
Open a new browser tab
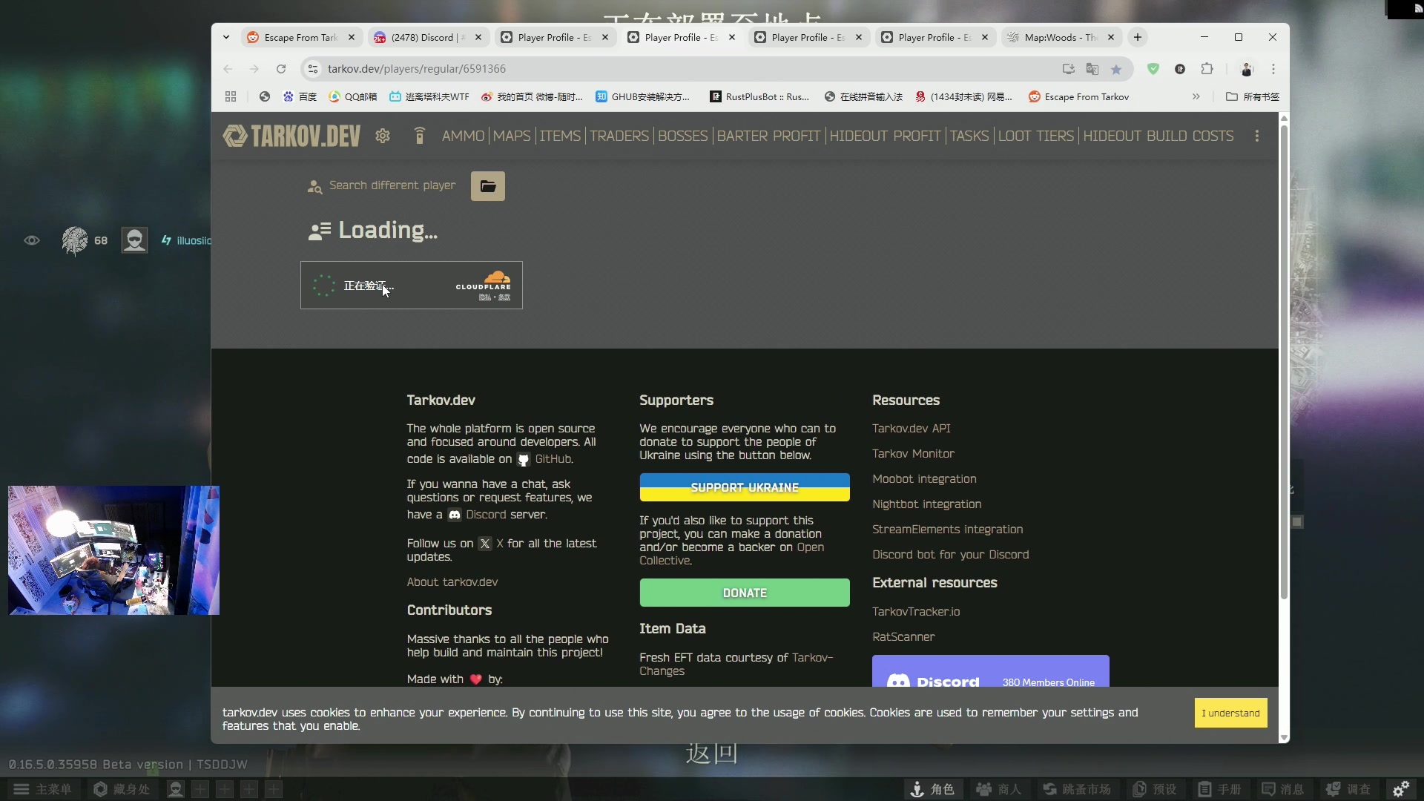tap(1138, 37)
